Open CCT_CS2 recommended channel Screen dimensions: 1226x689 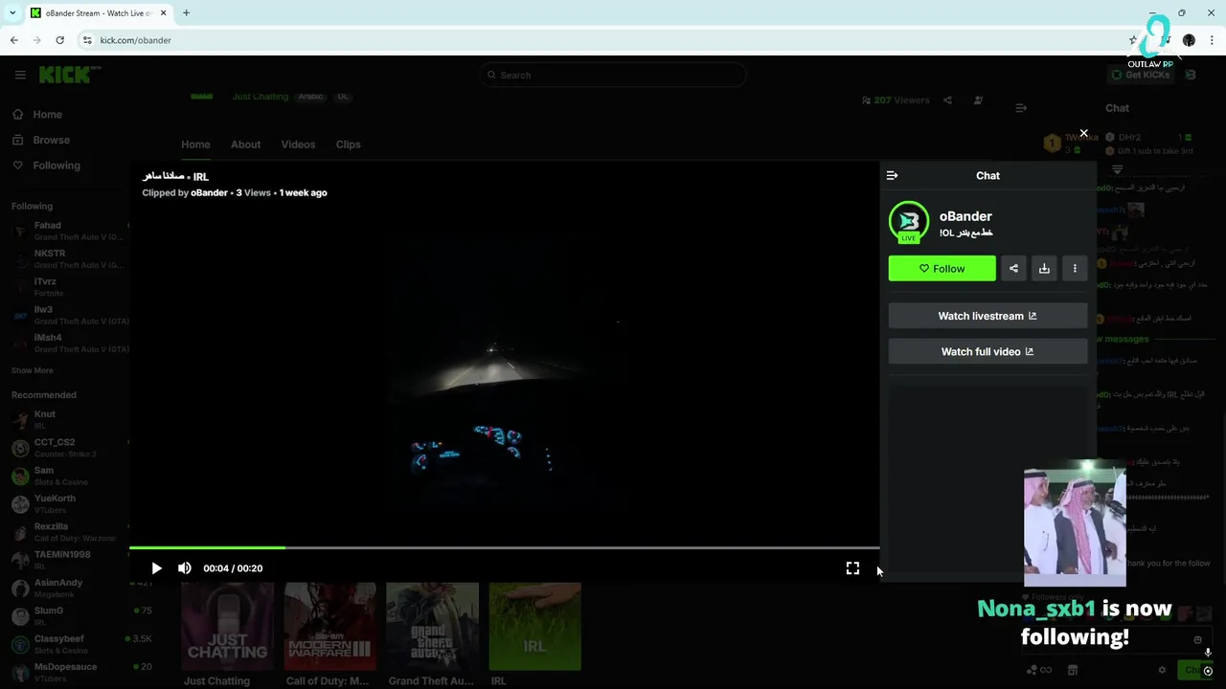coord(67,447)
